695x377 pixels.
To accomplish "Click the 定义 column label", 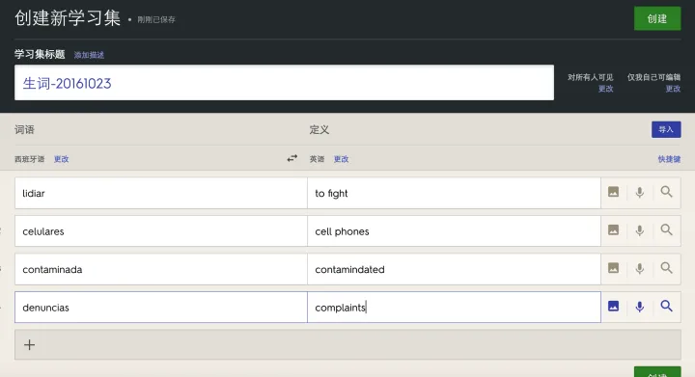I will (x=320, y=129).
